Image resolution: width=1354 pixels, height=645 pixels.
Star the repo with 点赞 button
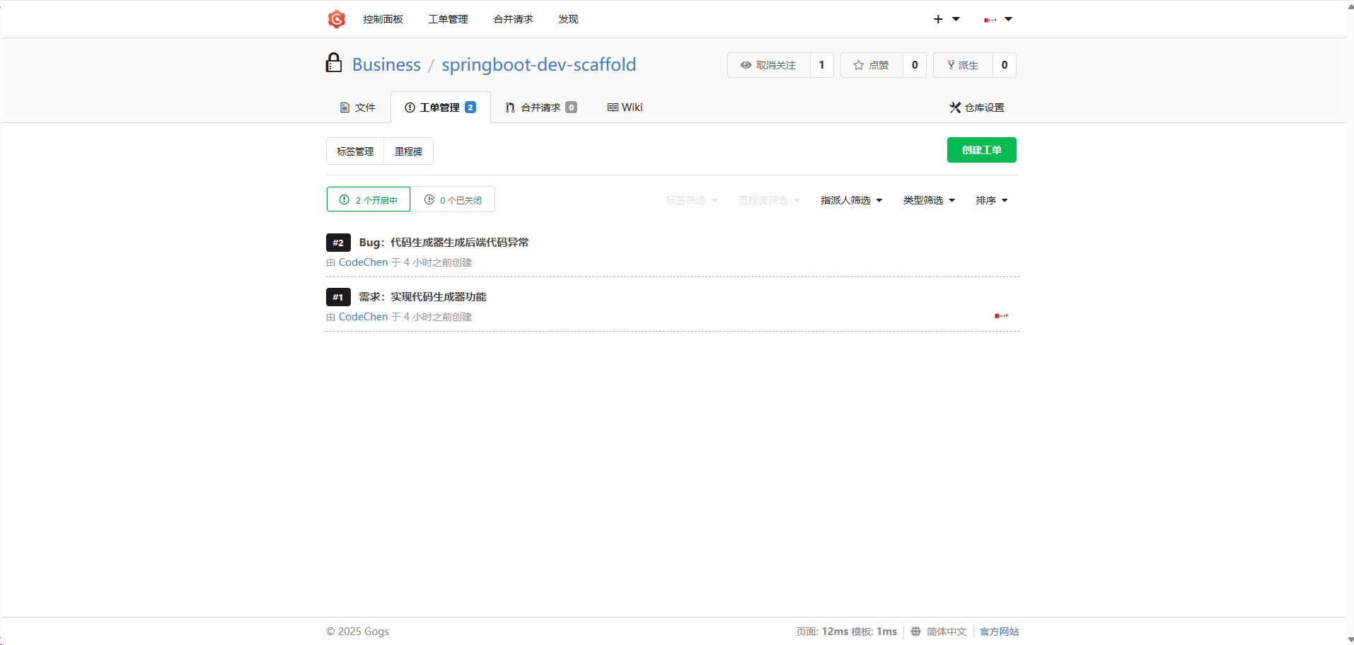(871, 65)
